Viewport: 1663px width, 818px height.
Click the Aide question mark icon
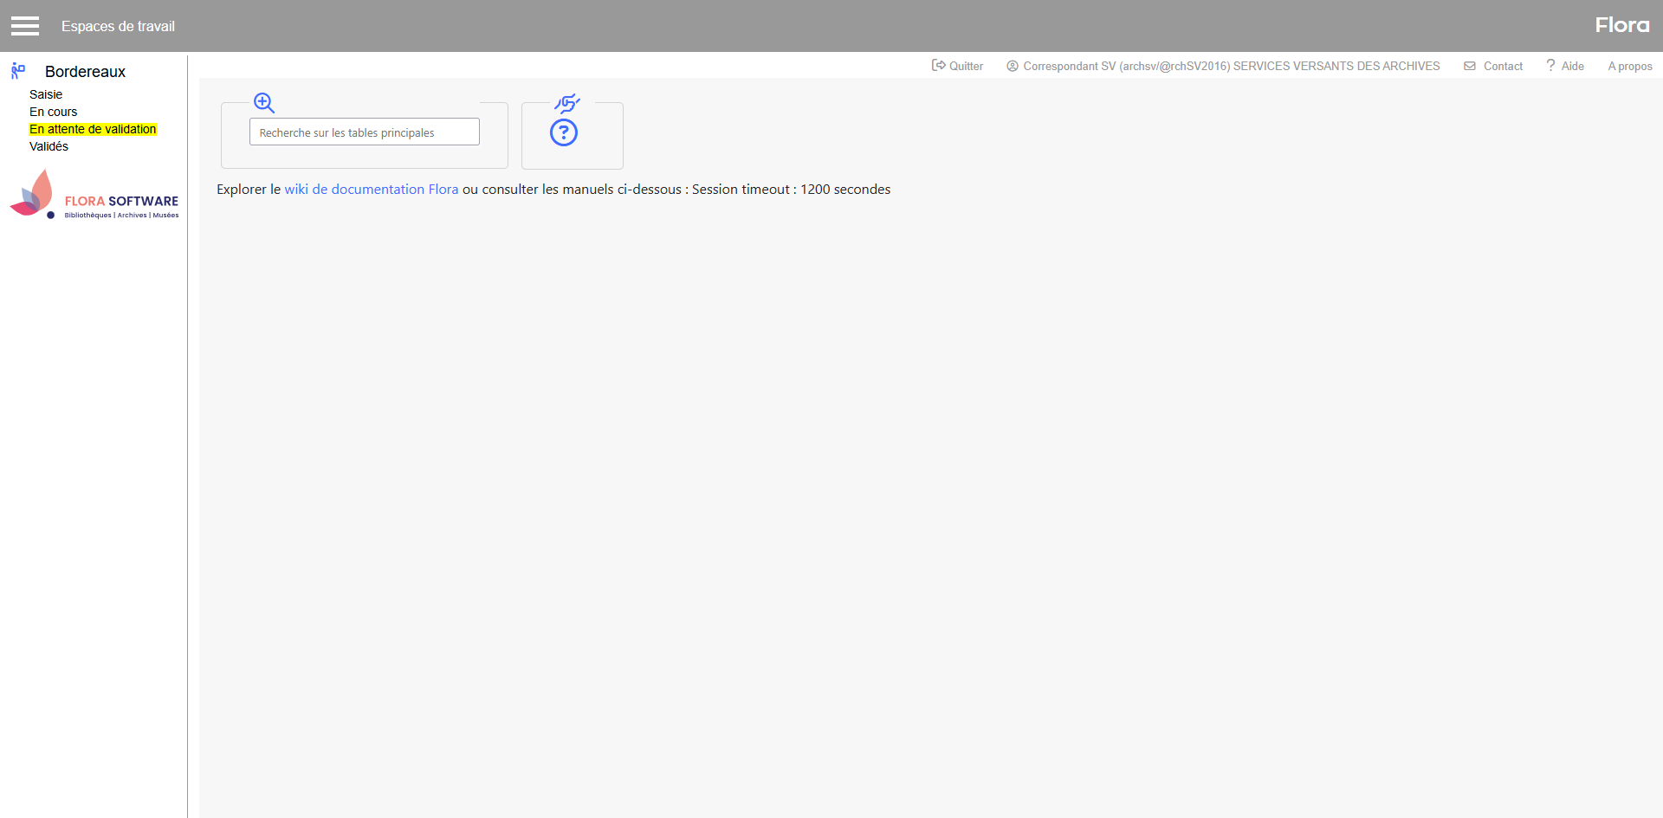coord(1550,66)
